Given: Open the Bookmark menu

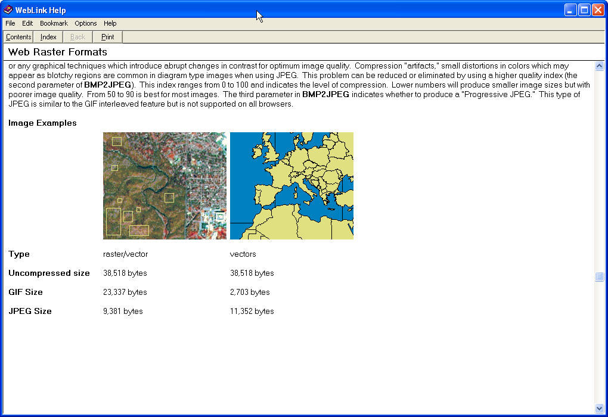Looking at the screenshot, I should coord(54,23).
